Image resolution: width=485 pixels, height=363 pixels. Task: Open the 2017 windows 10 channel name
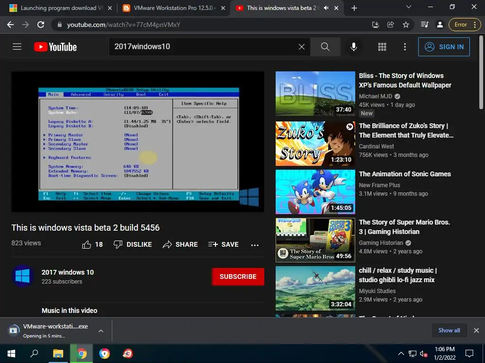pos(68,272)
